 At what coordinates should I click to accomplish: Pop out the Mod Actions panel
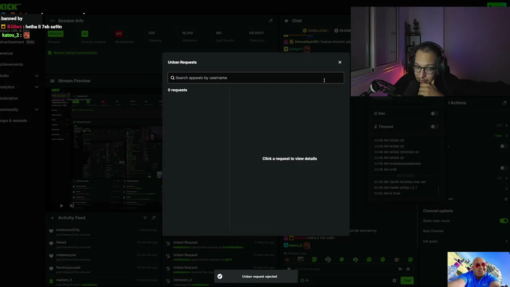pyautogui.click(x=504, y=103)
